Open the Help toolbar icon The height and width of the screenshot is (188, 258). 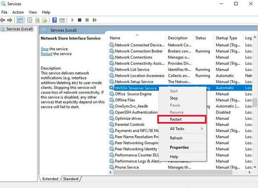coord(55,20)
